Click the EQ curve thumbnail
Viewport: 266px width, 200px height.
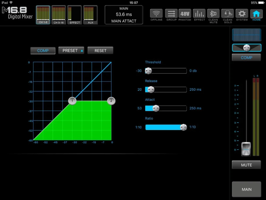(x=247, y=35)
